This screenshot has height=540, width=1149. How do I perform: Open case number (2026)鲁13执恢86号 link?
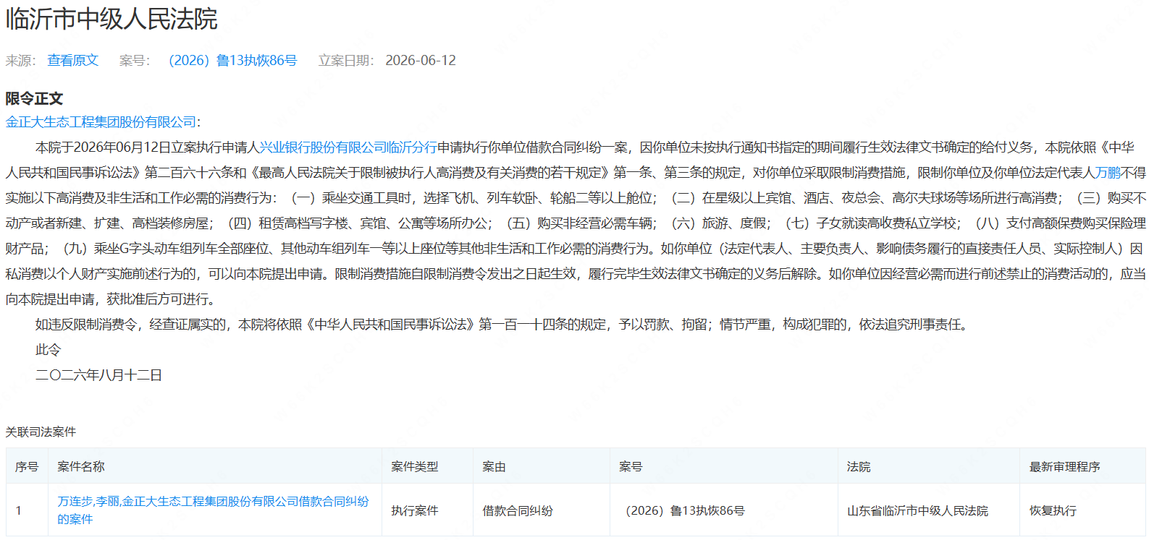tap(232, 61)
